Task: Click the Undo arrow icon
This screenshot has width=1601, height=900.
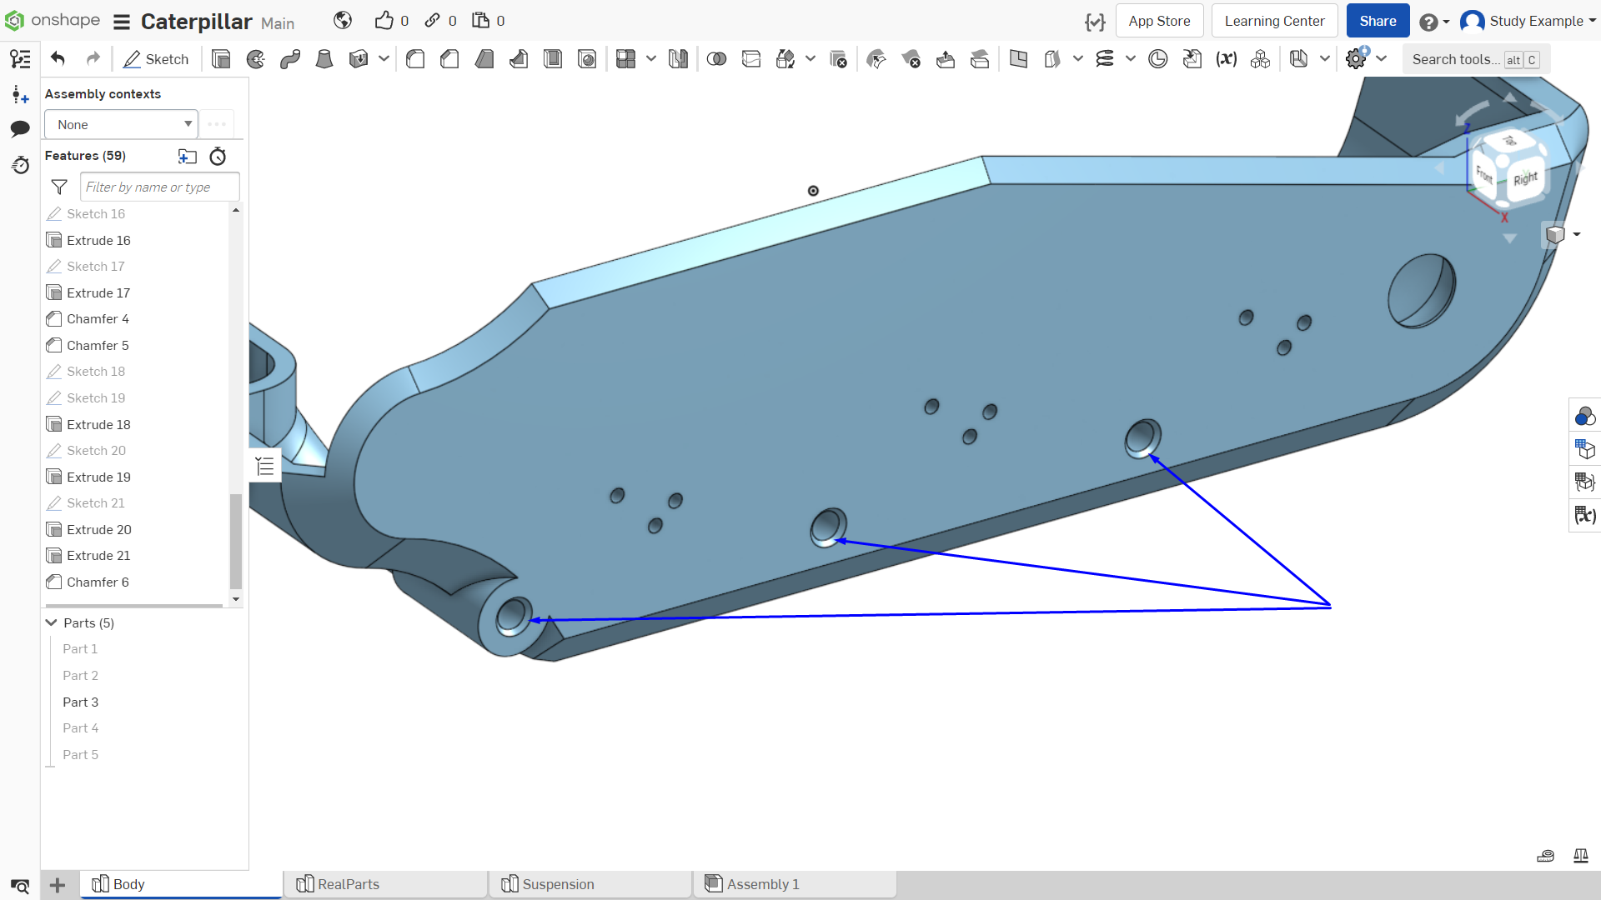Action: point(58,59)
